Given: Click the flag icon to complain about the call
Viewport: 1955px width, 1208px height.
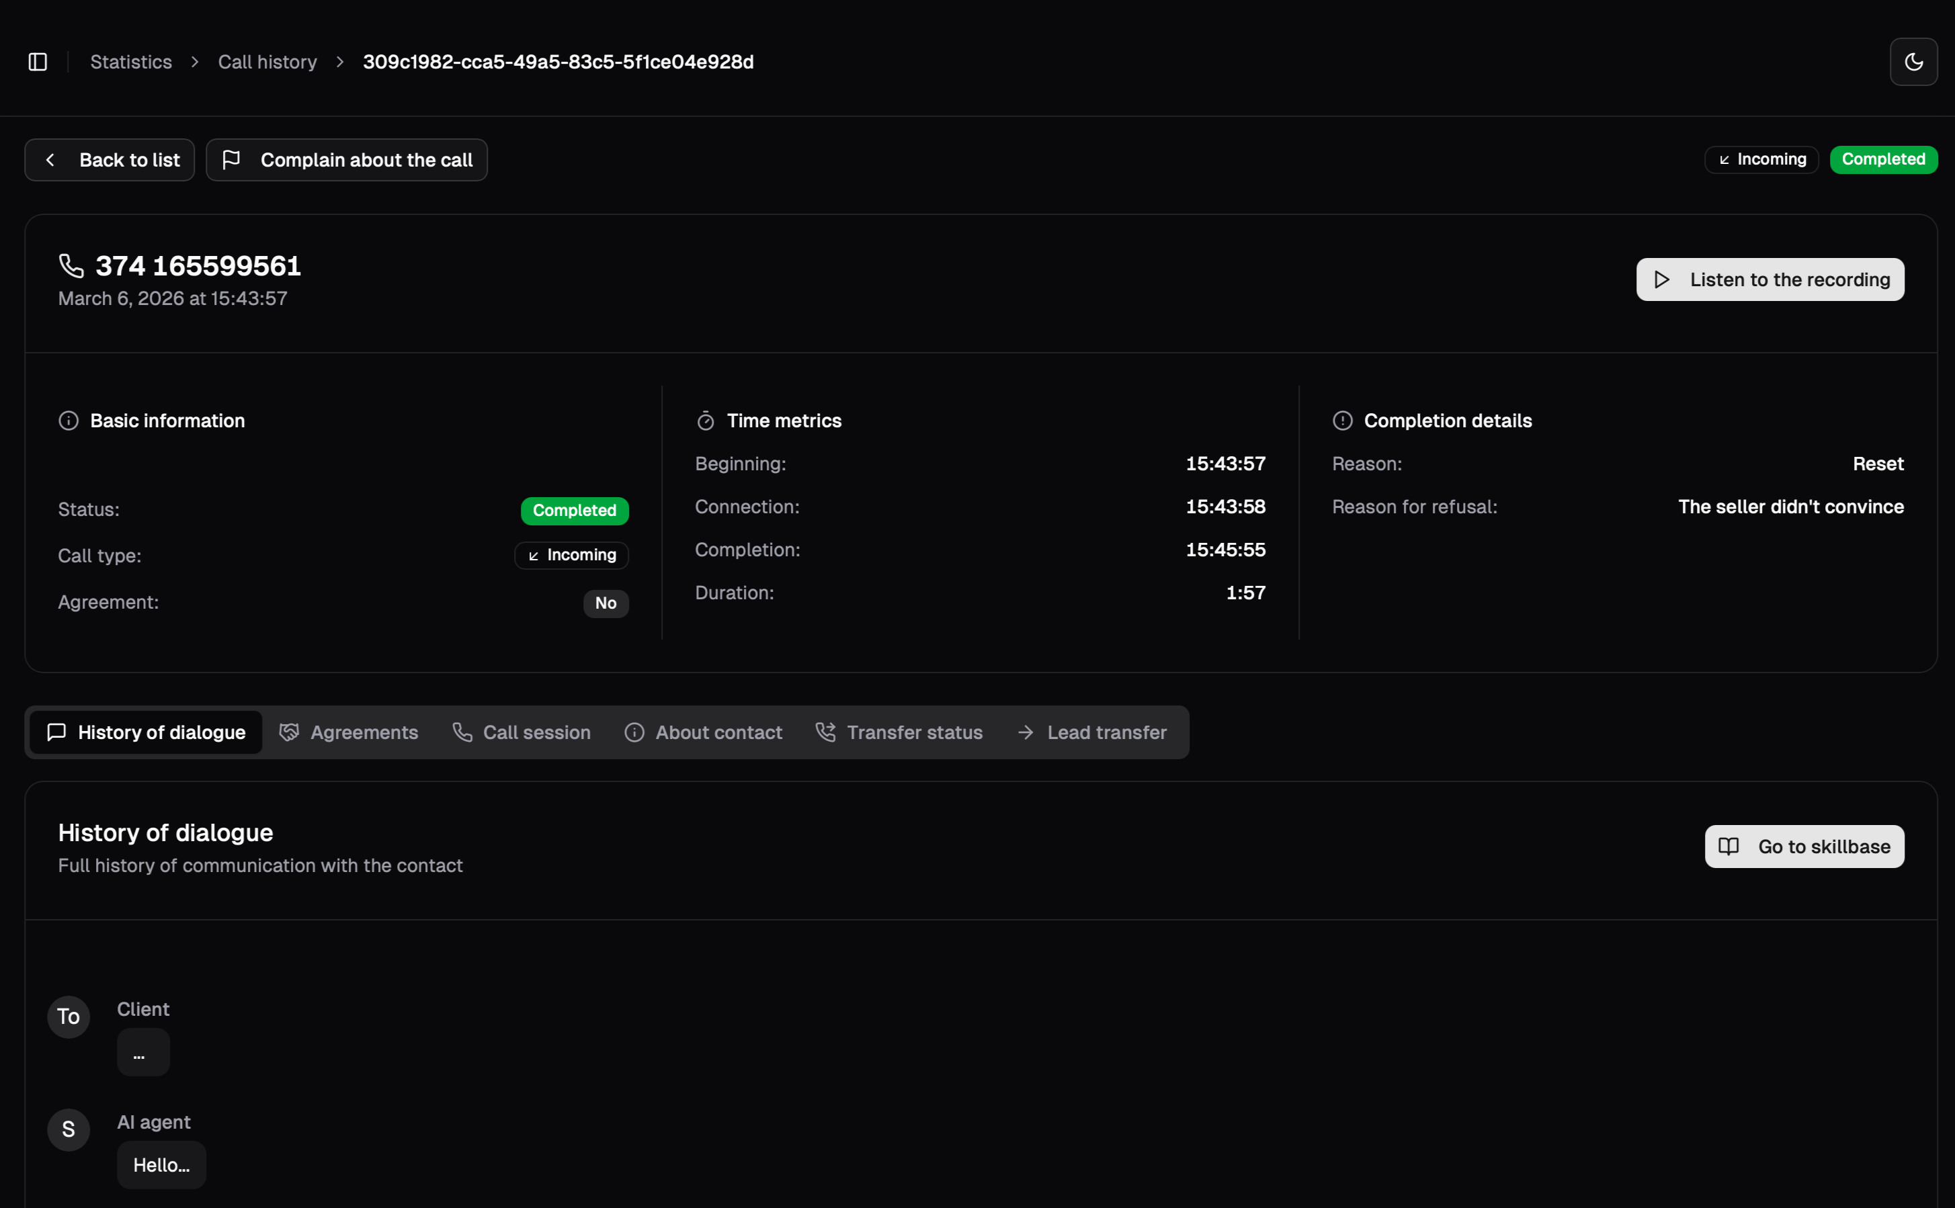Looking at the screenshot, I should point(231,160).
